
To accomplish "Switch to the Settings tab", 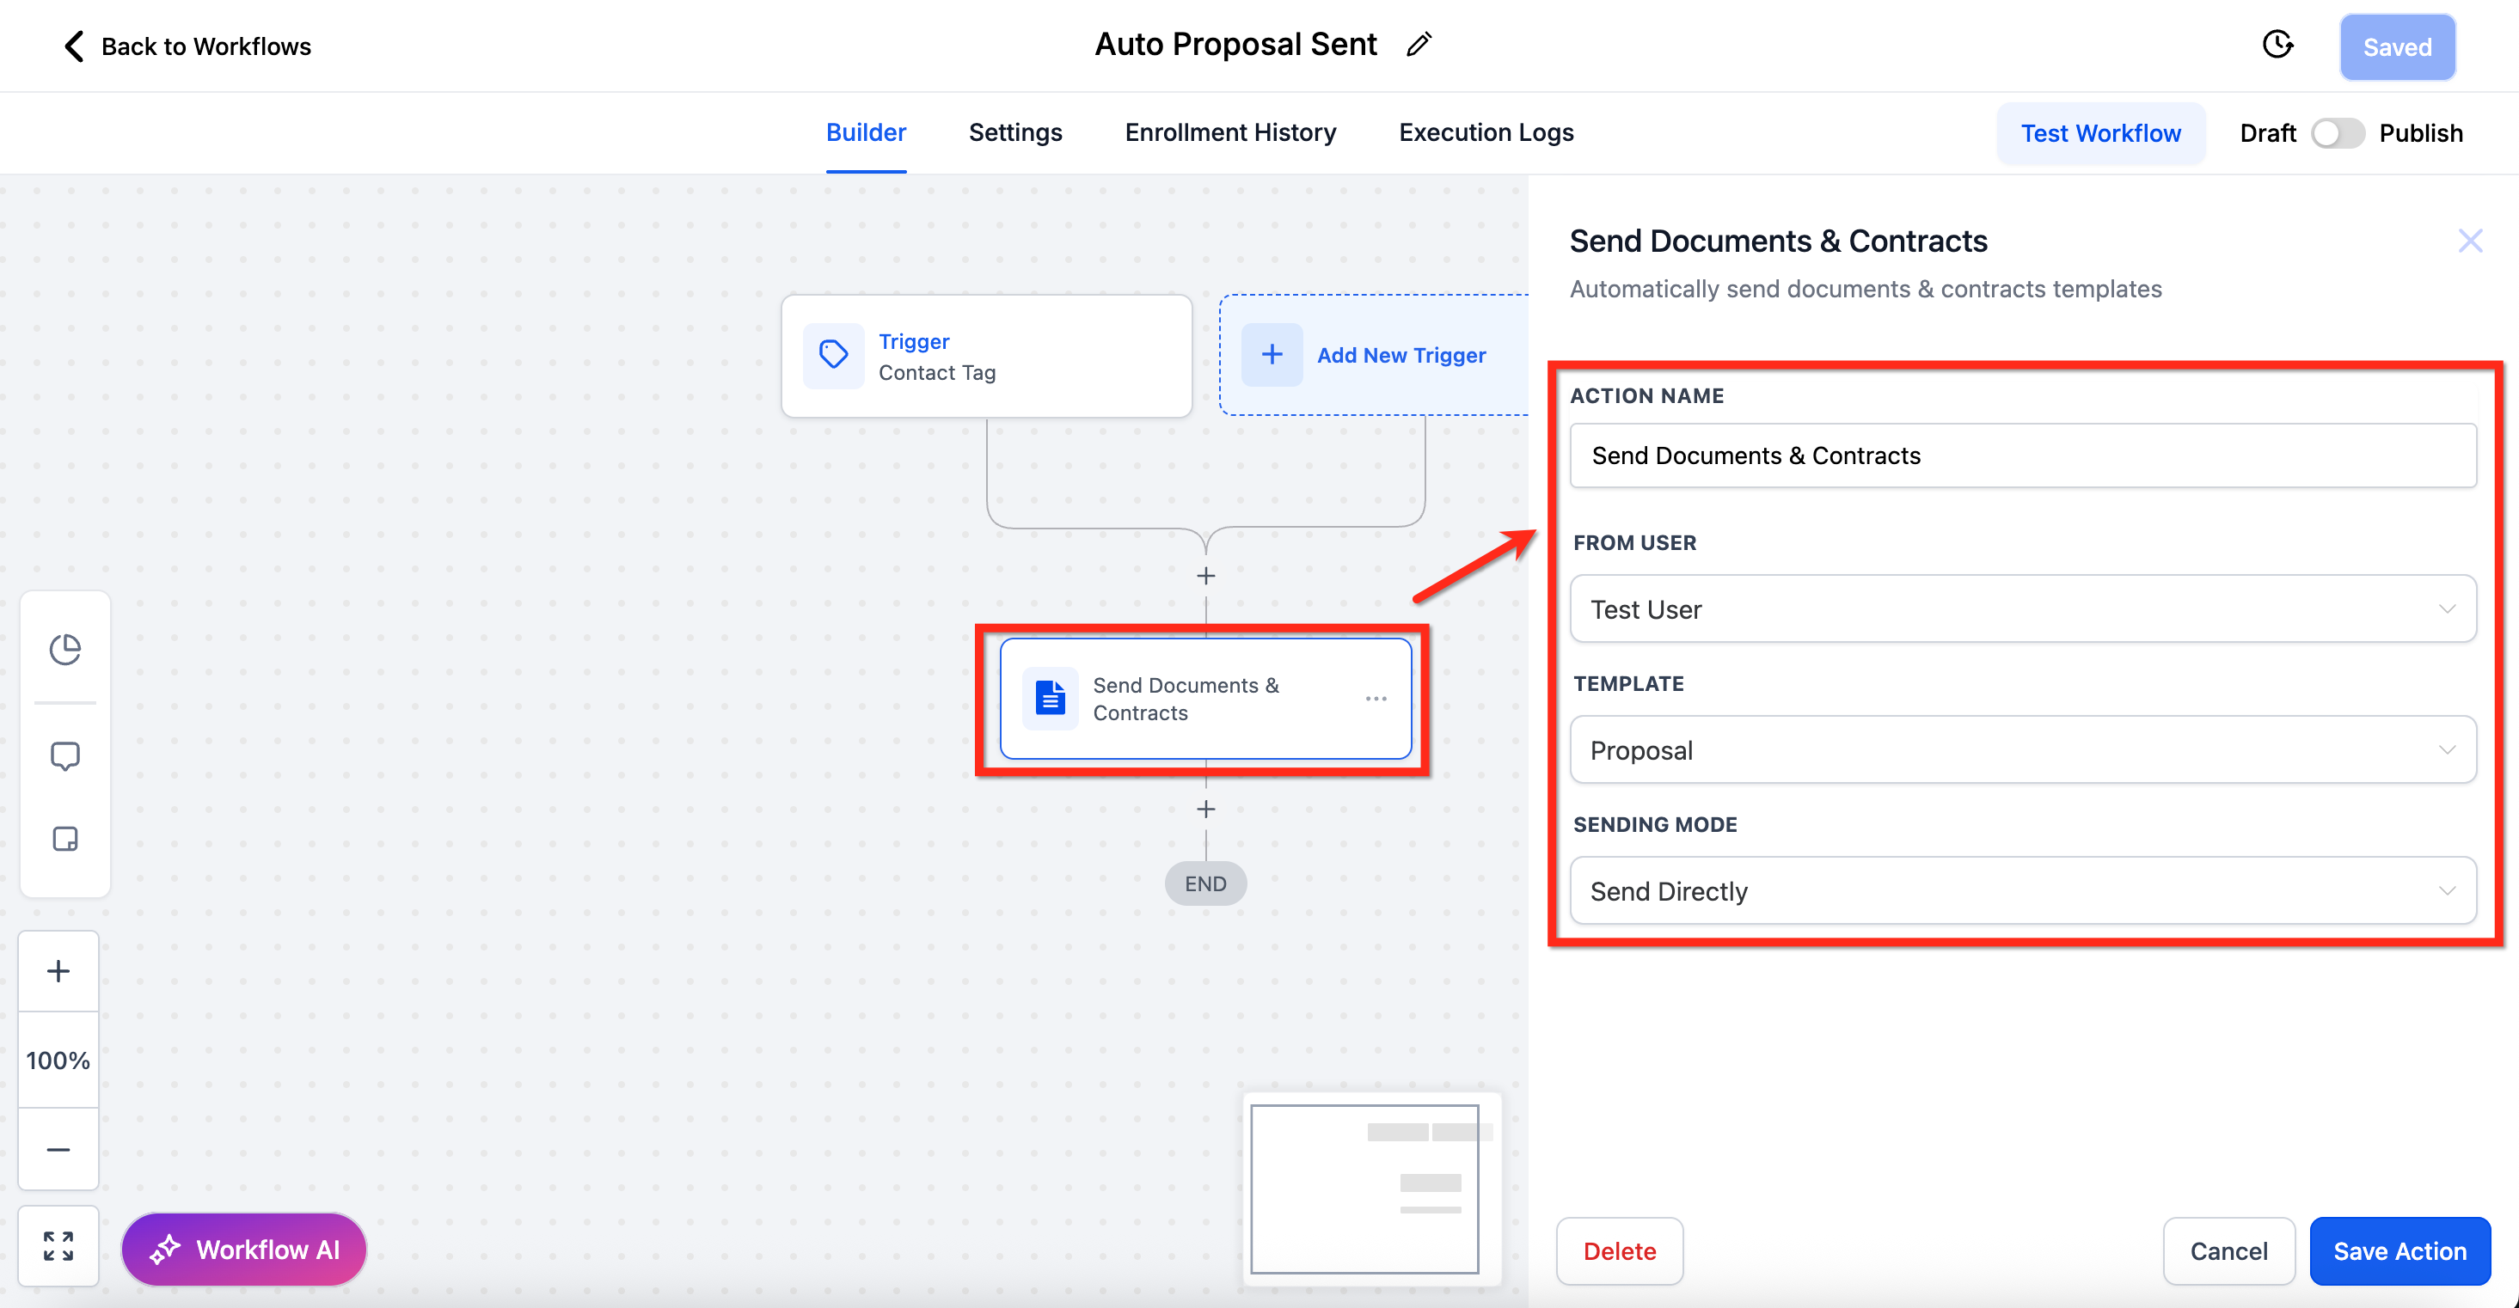I will tap(1015, 133).
